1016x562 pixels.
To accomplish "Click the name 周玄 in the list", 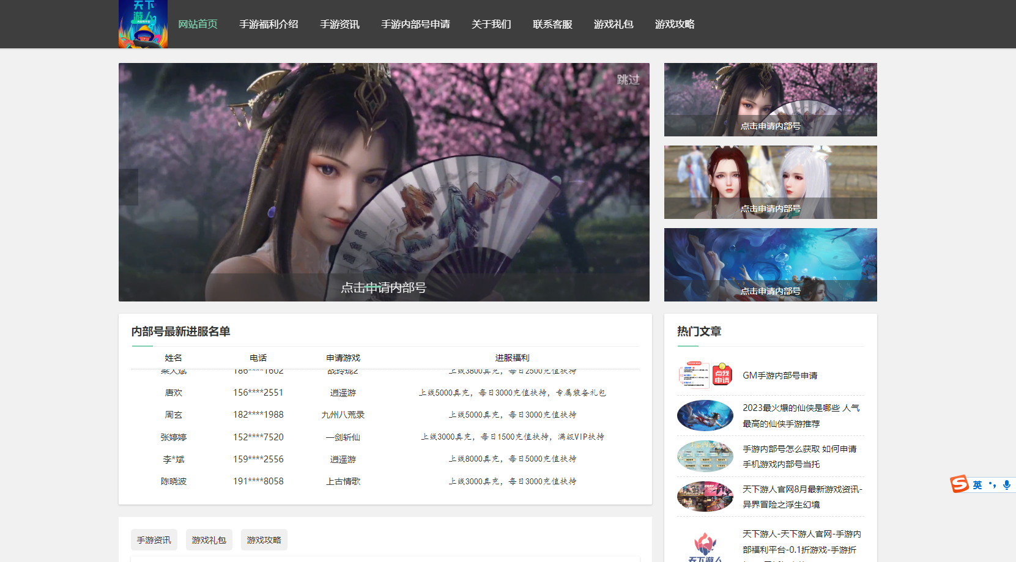I will [x=174, y=415].
